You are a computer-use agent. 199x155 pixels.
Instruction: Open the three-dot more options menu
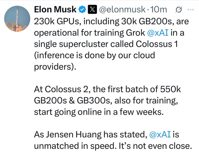click(x=191, y=10)
